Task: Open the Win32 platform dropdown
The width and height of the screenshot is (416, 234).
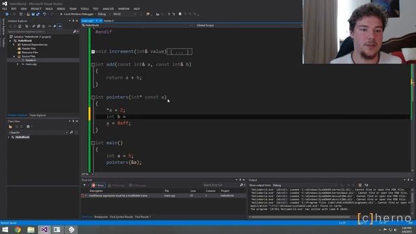Action: pos(124,14)
